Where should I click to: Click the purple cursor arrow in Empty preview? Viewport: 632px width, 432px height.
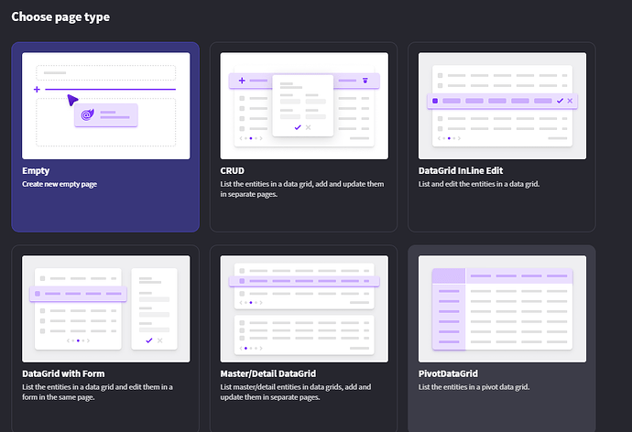(73, 101)
